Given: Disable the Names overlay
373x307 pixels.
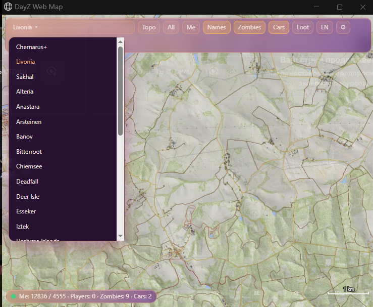Looking at the screenshot, I should [217, 27].
